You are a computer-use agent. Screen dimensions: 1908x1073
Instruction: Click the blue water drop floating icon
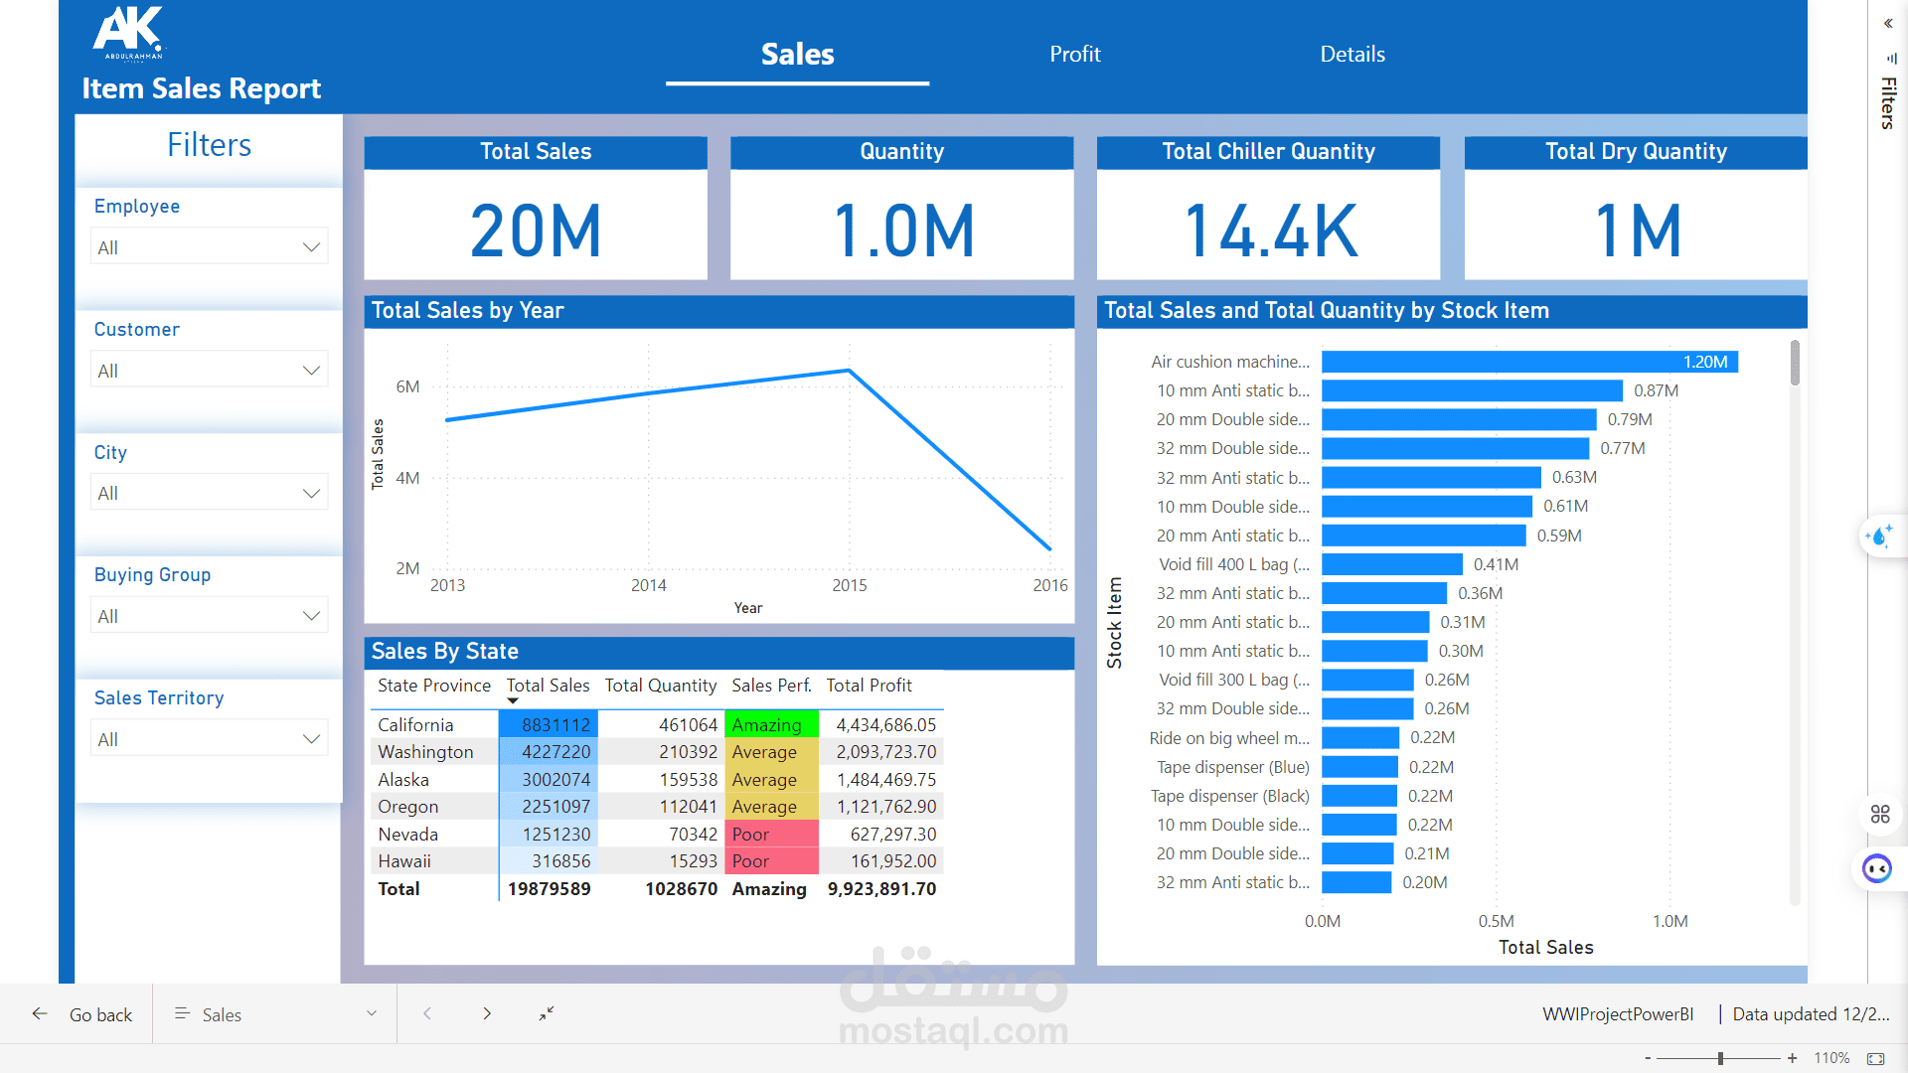point(1878,536)
